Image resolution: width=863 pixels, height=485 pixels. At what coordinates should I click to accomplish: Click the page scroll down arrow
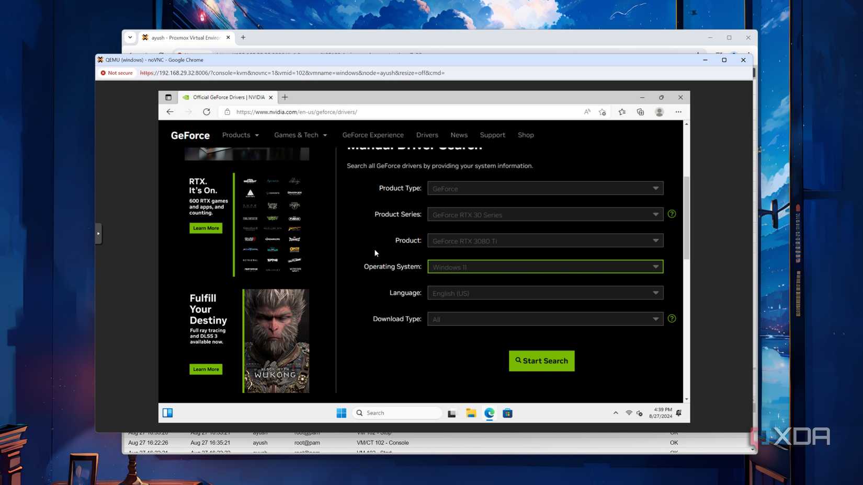687,399
